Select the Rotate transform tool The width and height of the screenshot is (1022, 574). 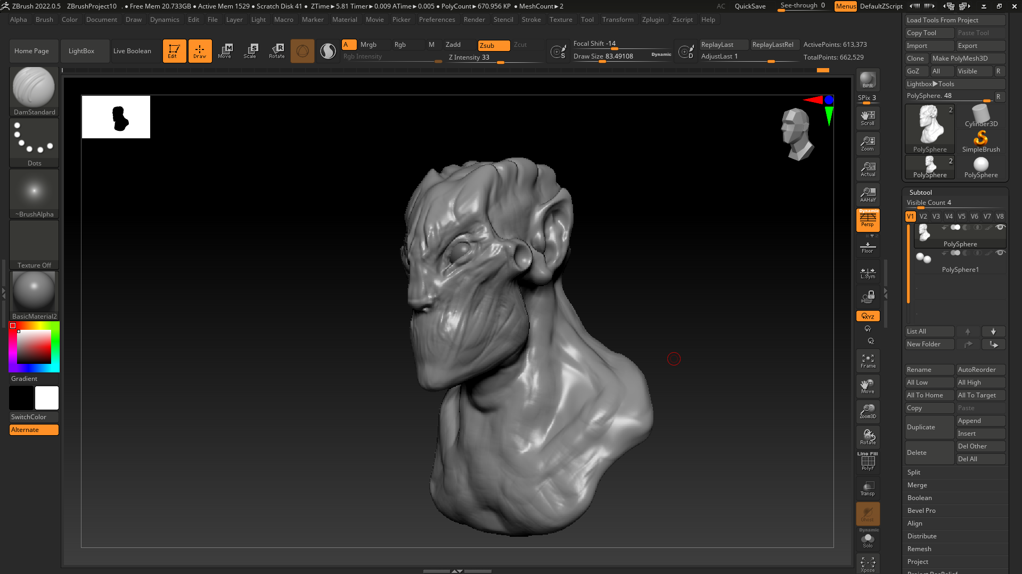[x=276, y=51]
